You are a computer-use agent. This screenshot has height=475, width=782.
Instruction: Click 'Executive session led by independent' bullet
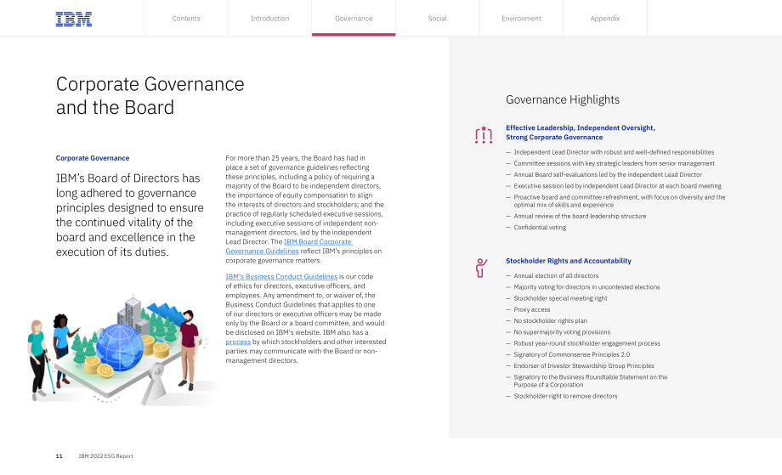point(617,186)
